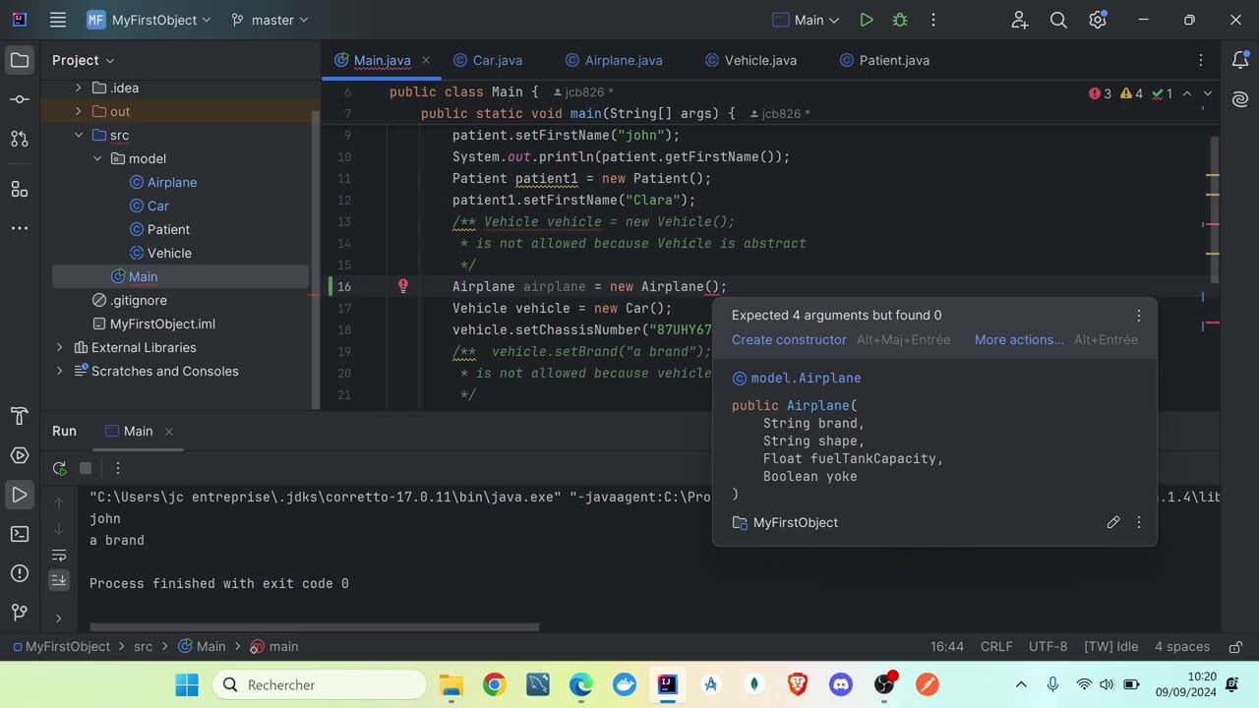Screen dimensions: 1259x708
Task: Open the Commit tool window icon
Action: pyautogui.click(x=20, y=99)
